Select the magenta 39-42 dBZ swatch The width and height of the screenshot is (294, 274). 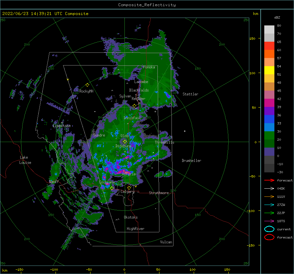269,103
